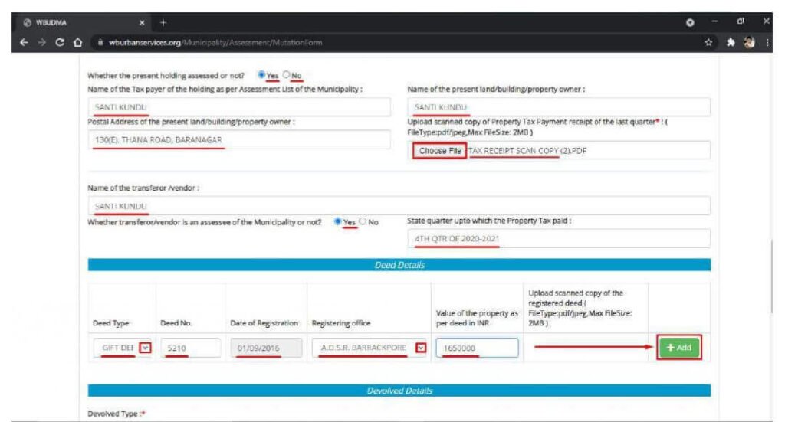Click the Deed Type column header
The height and width of the screenshot is (422, 785).
110,323
